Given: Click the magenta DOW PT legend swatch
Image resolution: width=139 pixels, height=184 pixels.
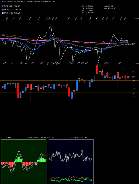Looking at the screenshot, I should click(3, 13).
